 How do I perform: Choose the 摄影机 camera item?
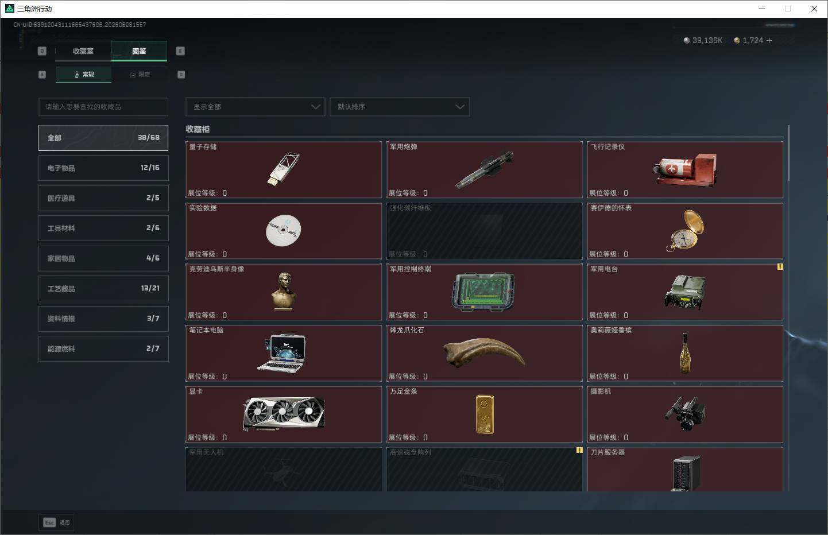[x=685, y=414]
